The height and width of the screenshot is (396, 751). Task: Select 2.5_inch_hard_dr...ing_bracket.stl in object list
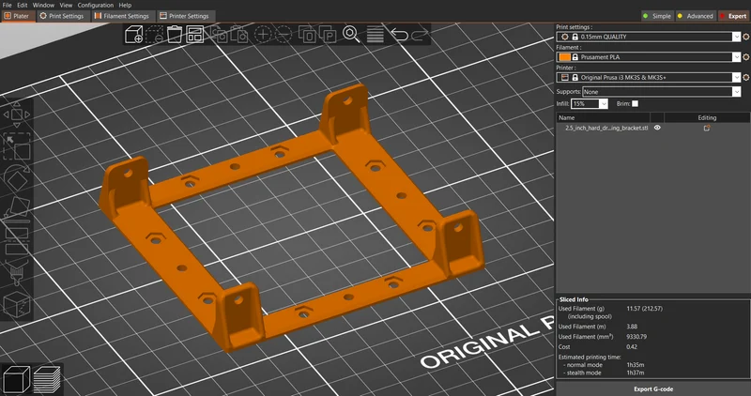(x=605, y=128)
